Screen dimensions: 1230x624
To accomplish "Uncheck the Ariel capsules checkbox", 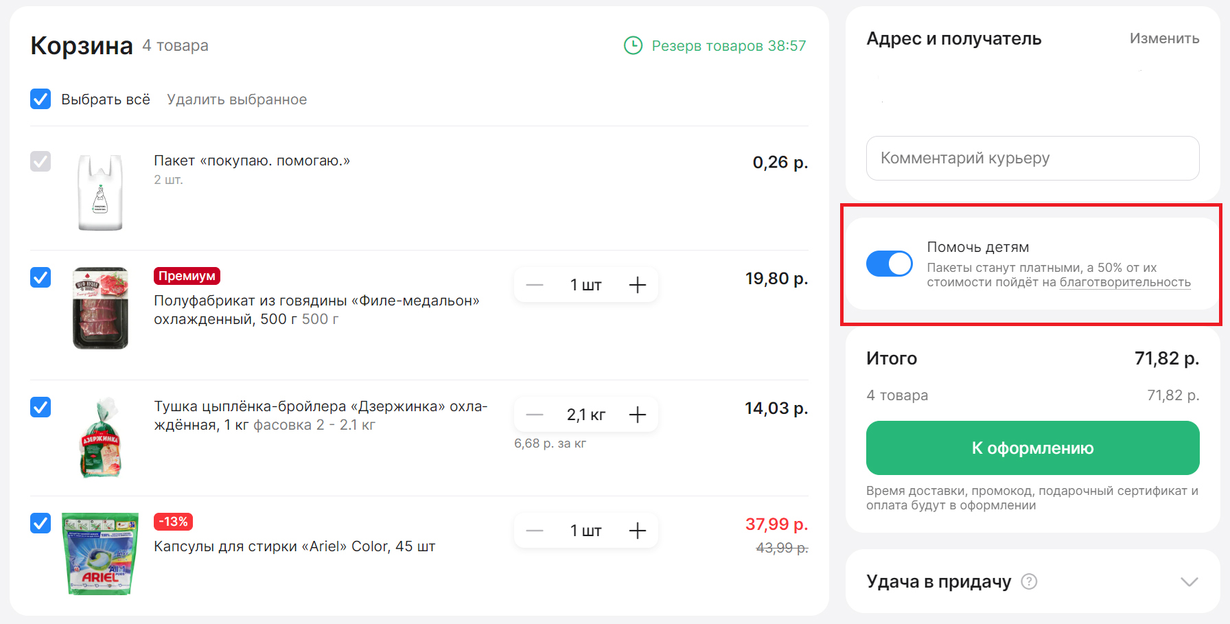I will click(x=40, y=523).
